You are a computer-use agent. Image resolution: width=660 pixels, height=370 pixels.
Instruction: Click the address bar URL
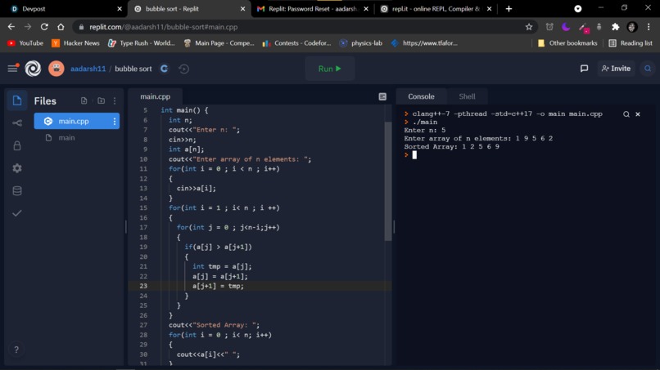click(163, 27)
